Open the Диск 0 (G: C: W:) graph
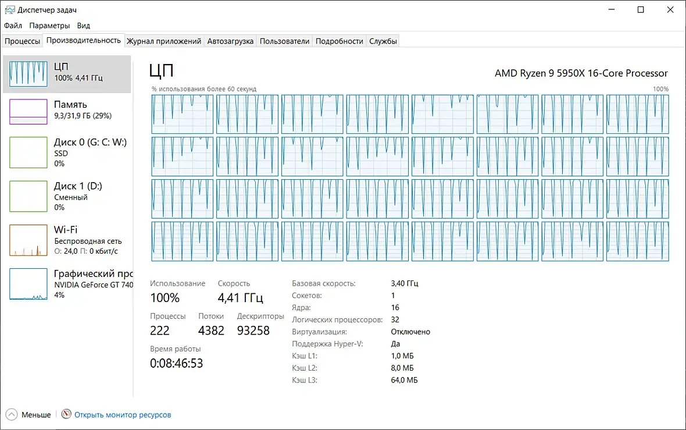Image resolution: width=686 pixels, height=430 pixels. point(28,153)
